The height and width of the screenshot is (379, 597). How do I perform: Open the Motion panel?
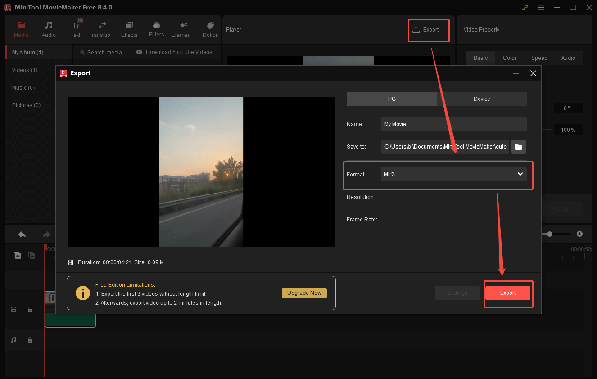tap(210, 29)
